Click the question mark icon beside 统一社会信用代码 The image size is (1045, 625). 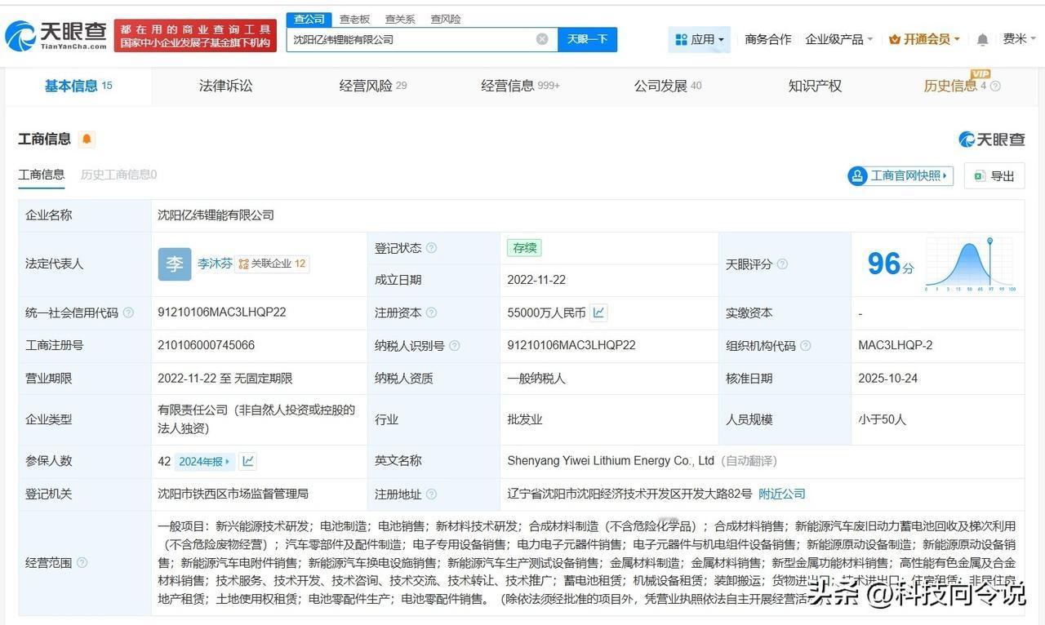(x=127, y=312)
